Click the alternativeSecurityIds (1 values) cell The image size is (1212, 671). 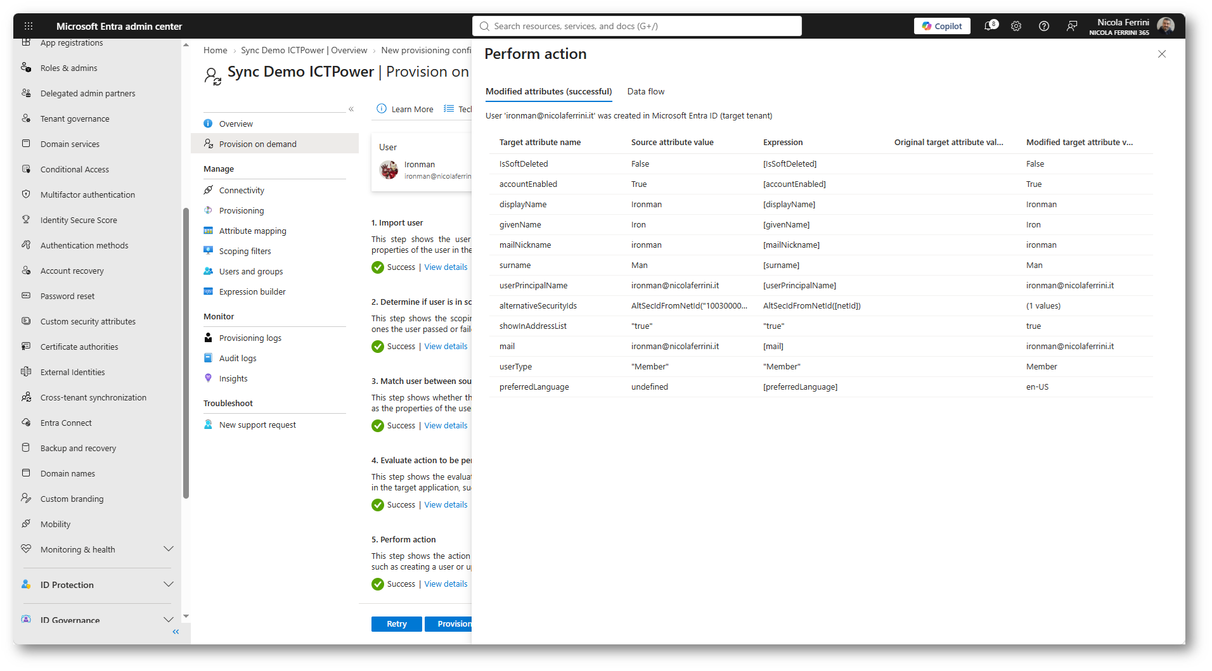1043,306
